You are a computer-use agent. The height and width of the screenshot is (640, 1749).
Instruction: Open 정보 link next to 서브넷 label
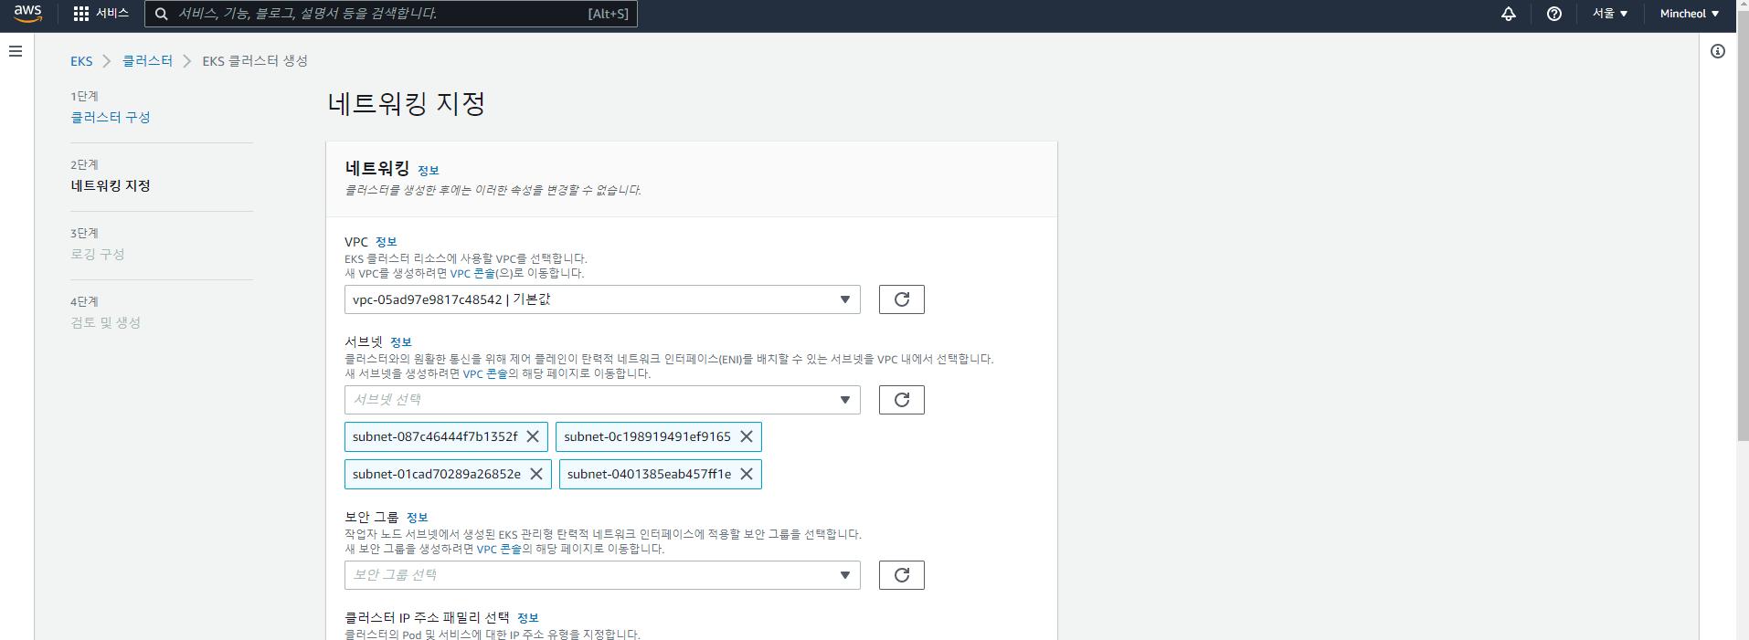(x=401, y=342)
